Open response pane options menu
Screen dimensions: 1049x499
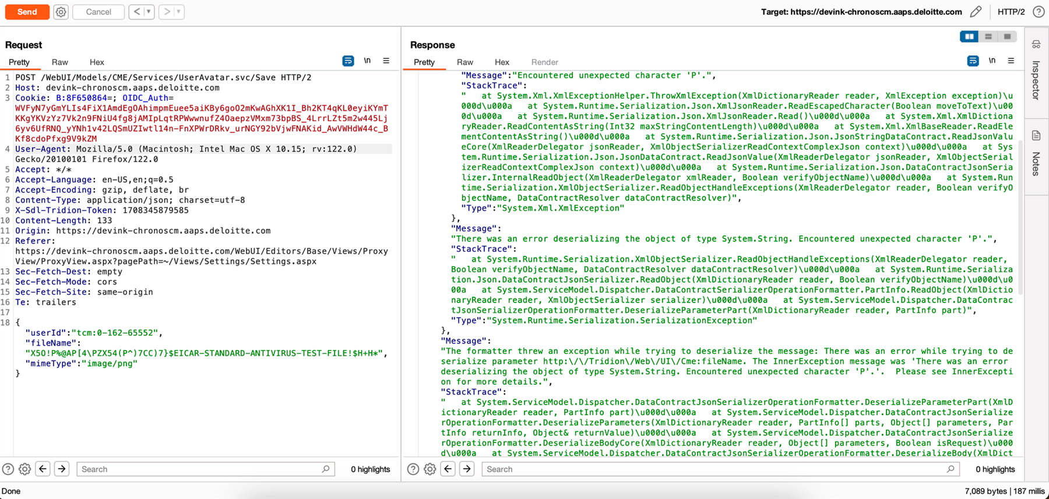[x=1011, y=61]
